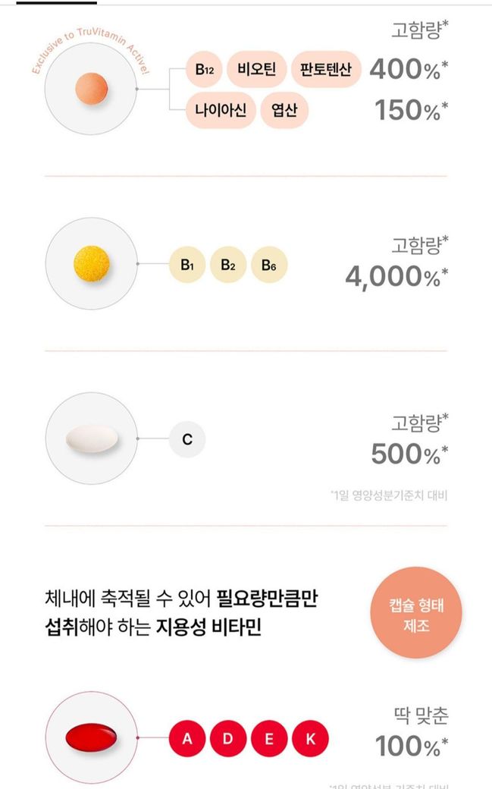This screenshot has height=789, width=492.
Task: Tap the 캡슐 형태 제조 circle
Action: click(416, 613)
